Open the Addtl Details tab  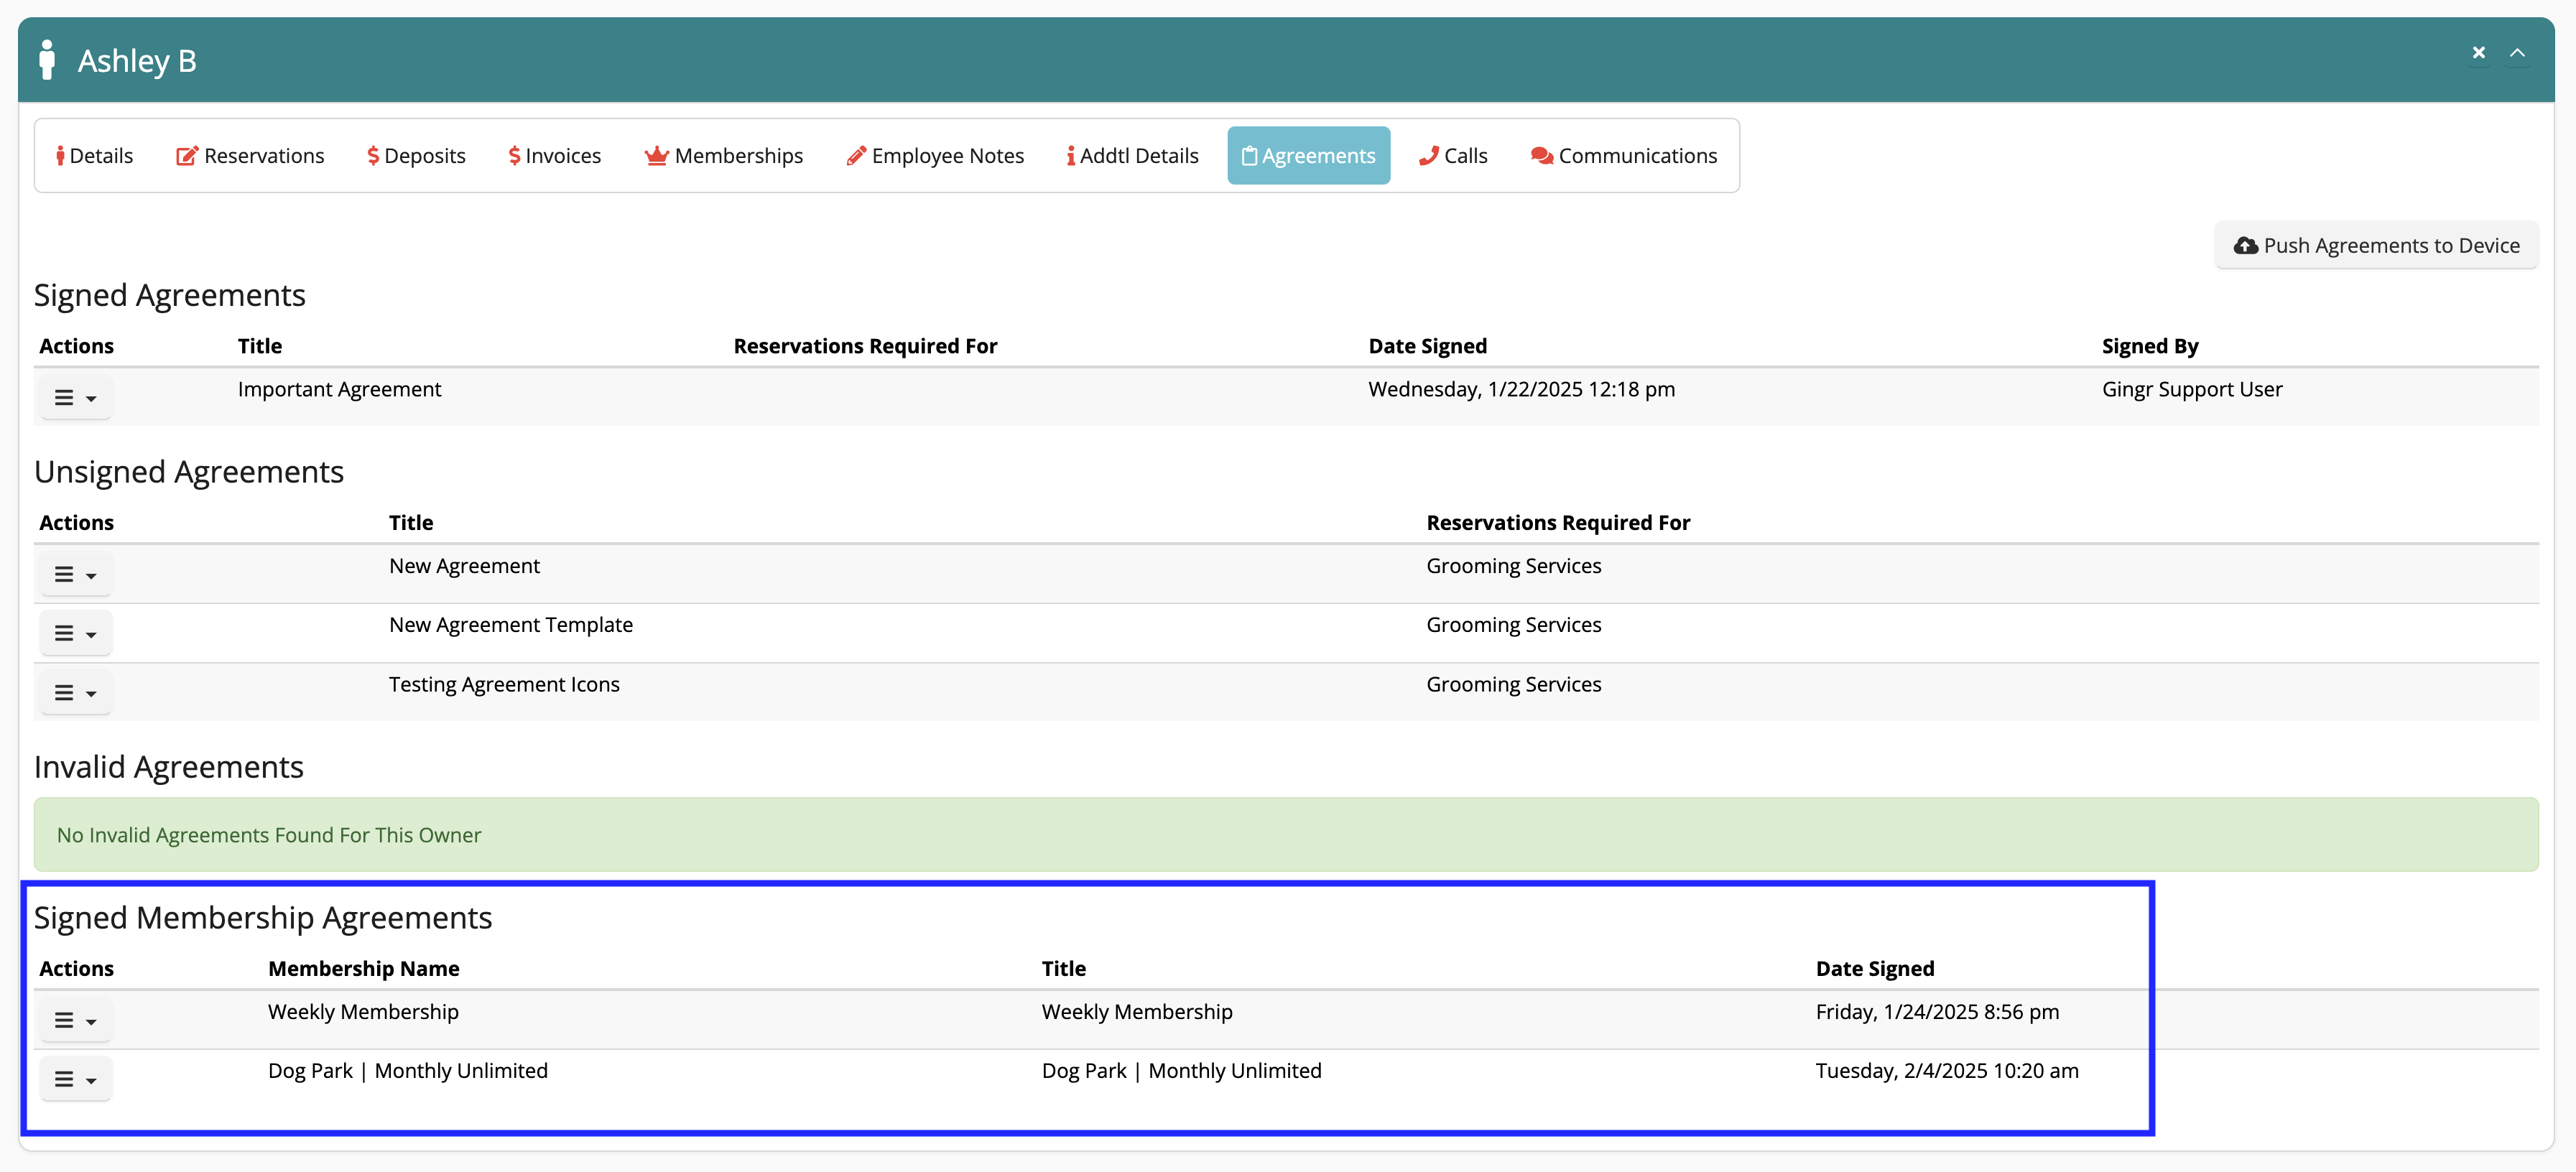click(1132, 155)
